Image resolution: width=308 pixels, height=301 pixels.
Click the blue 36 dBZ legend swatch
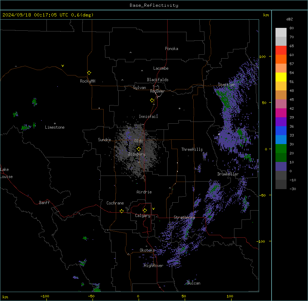pyautogui.click(x=281, y=130)
